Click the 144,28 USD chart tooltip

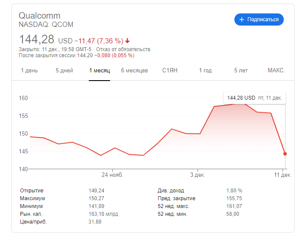[x=254, y=98]
